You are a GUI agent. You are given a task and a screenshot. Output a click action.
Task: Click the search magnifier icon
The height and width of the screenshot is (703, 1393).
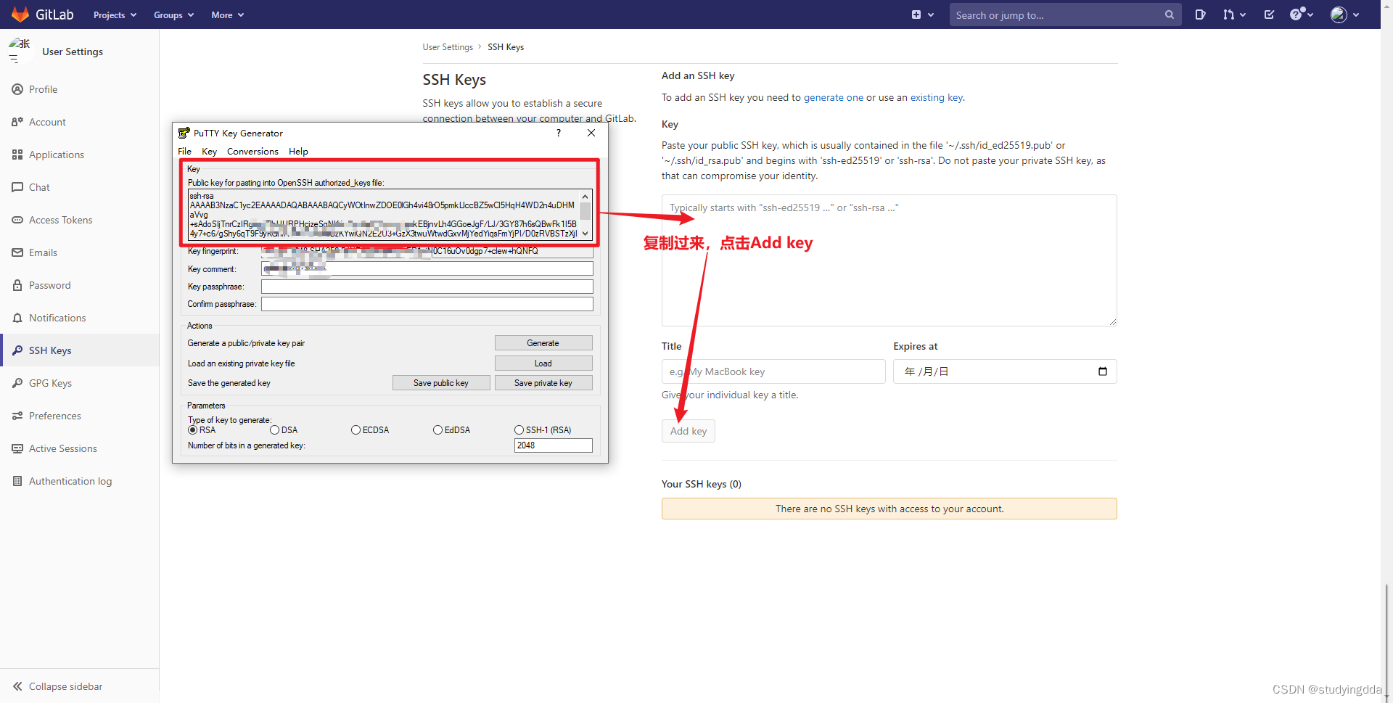coord(1170,15)
